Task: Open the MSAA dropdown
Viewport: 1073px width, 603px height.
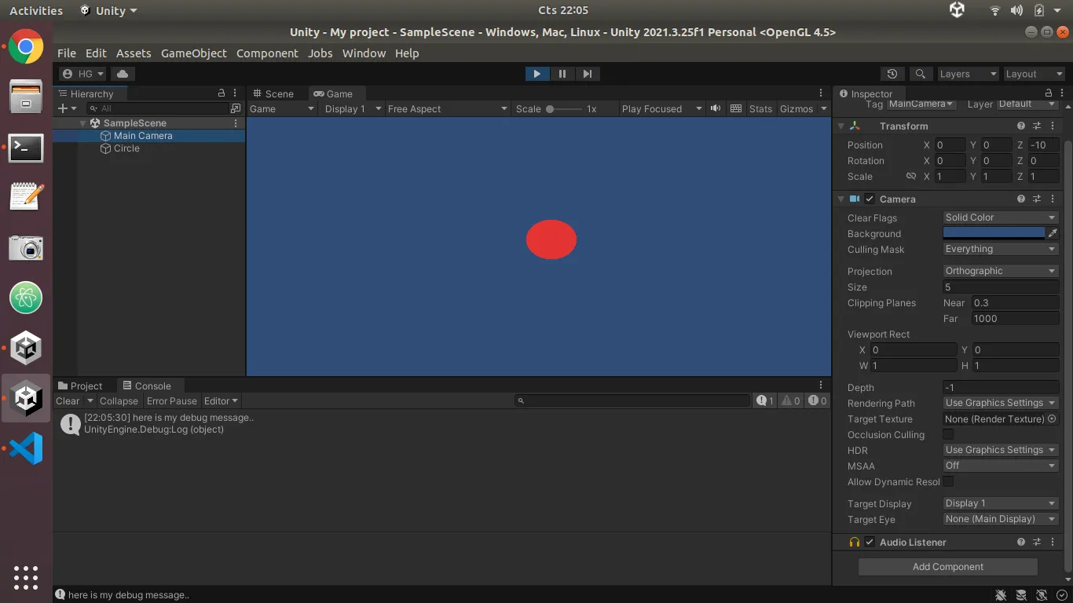Action: click(1000, 465)
